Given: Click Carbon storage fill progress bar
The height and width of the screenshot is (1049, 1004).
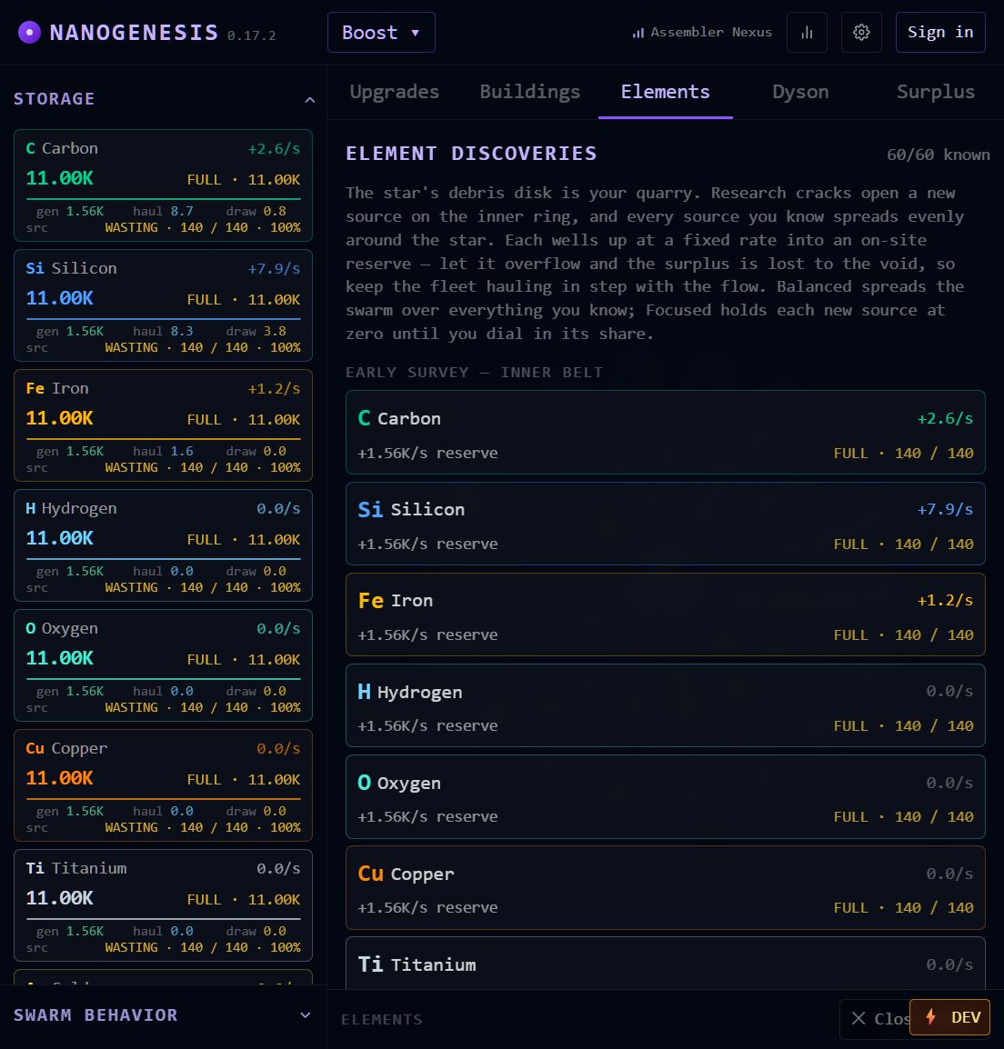Looking at the screenshot, I should pos(164,199).
